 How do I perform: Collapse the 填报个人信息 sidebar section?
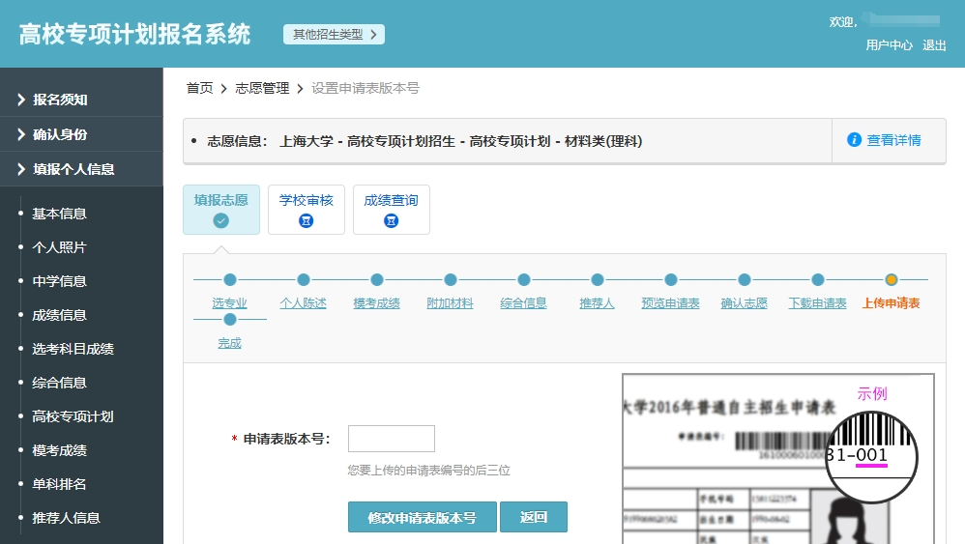point(81,169)
